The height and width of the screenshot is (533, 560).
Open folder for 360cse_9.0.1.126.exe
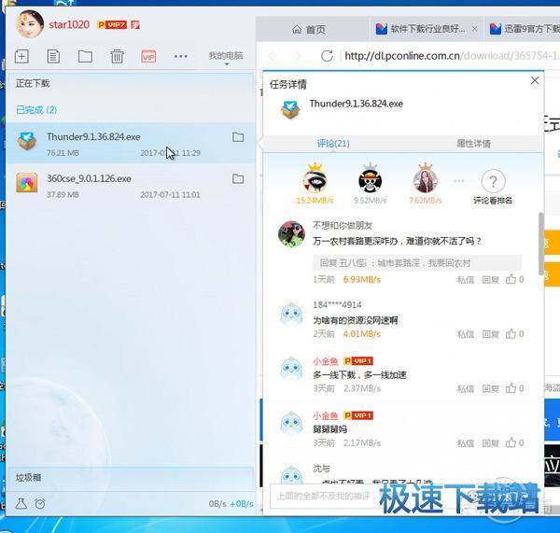[x=238, y=178]
